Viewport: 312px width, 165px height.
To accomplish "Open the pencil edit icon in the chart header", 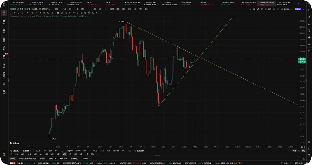I will (258, 9).
